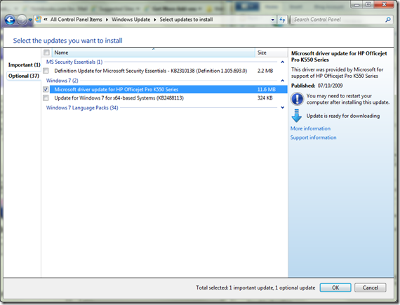Click the Control Panel address bar icon

pyautogui.click(x=39, y=20)
